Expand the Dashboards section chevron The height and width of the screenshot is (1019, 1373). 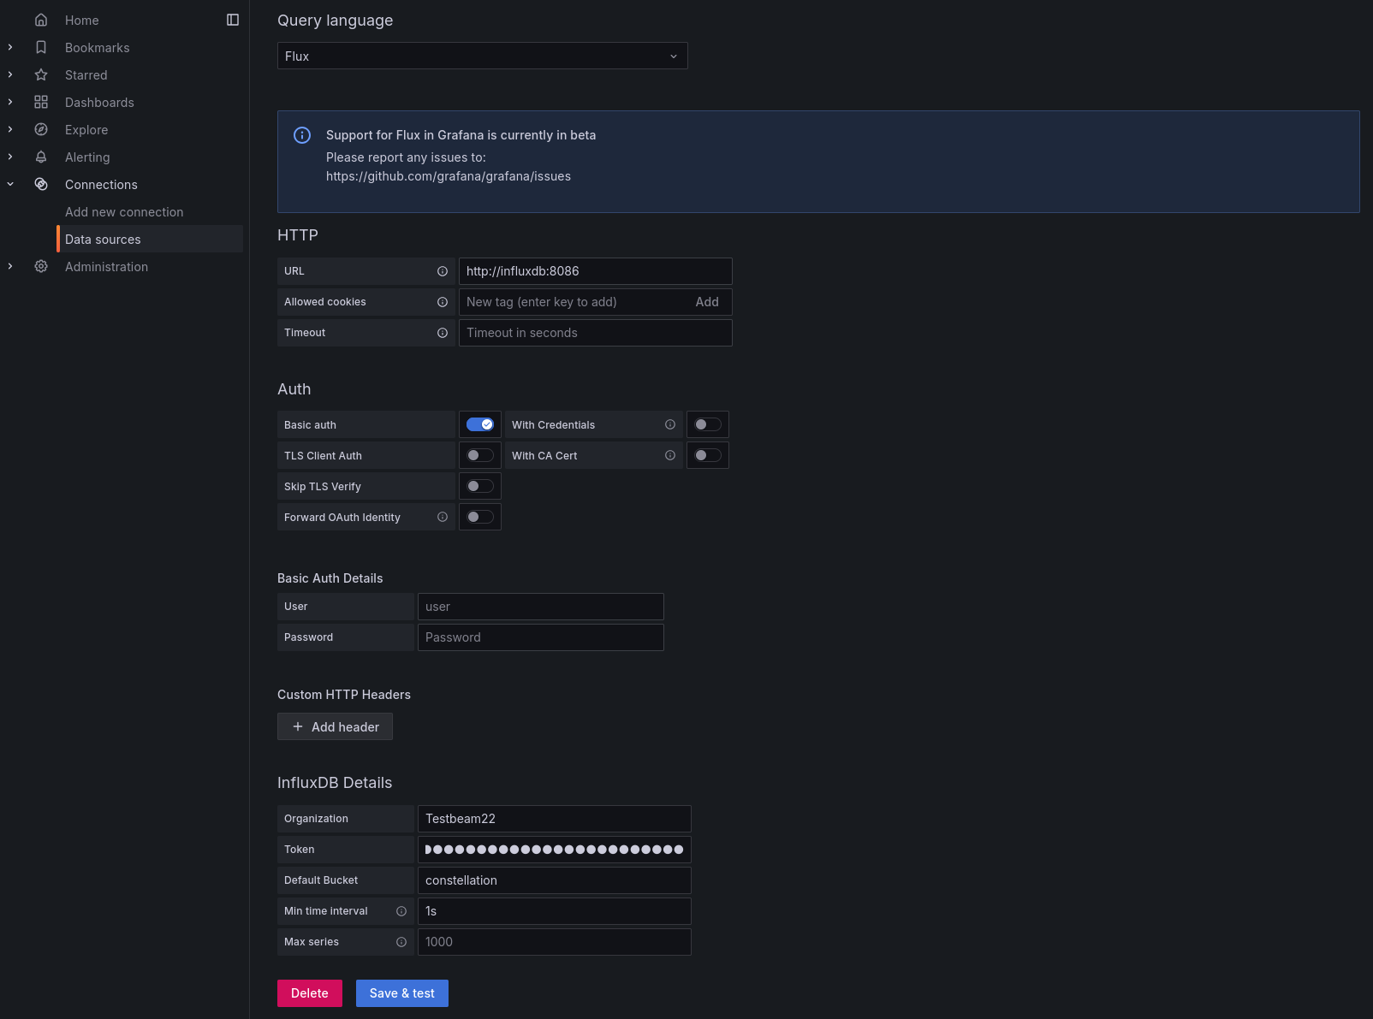coord(10,102)
